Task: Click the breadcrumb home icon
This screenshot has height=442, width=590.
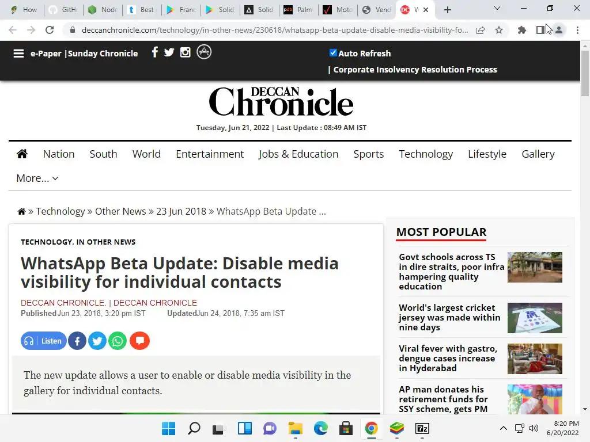Action: click(21, 212)
